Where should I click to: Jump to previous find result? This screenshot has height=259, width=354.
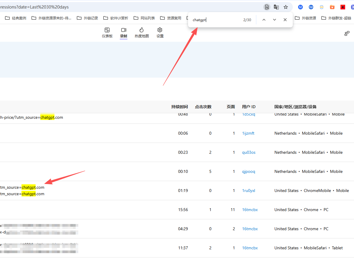(x=264, y=20)
